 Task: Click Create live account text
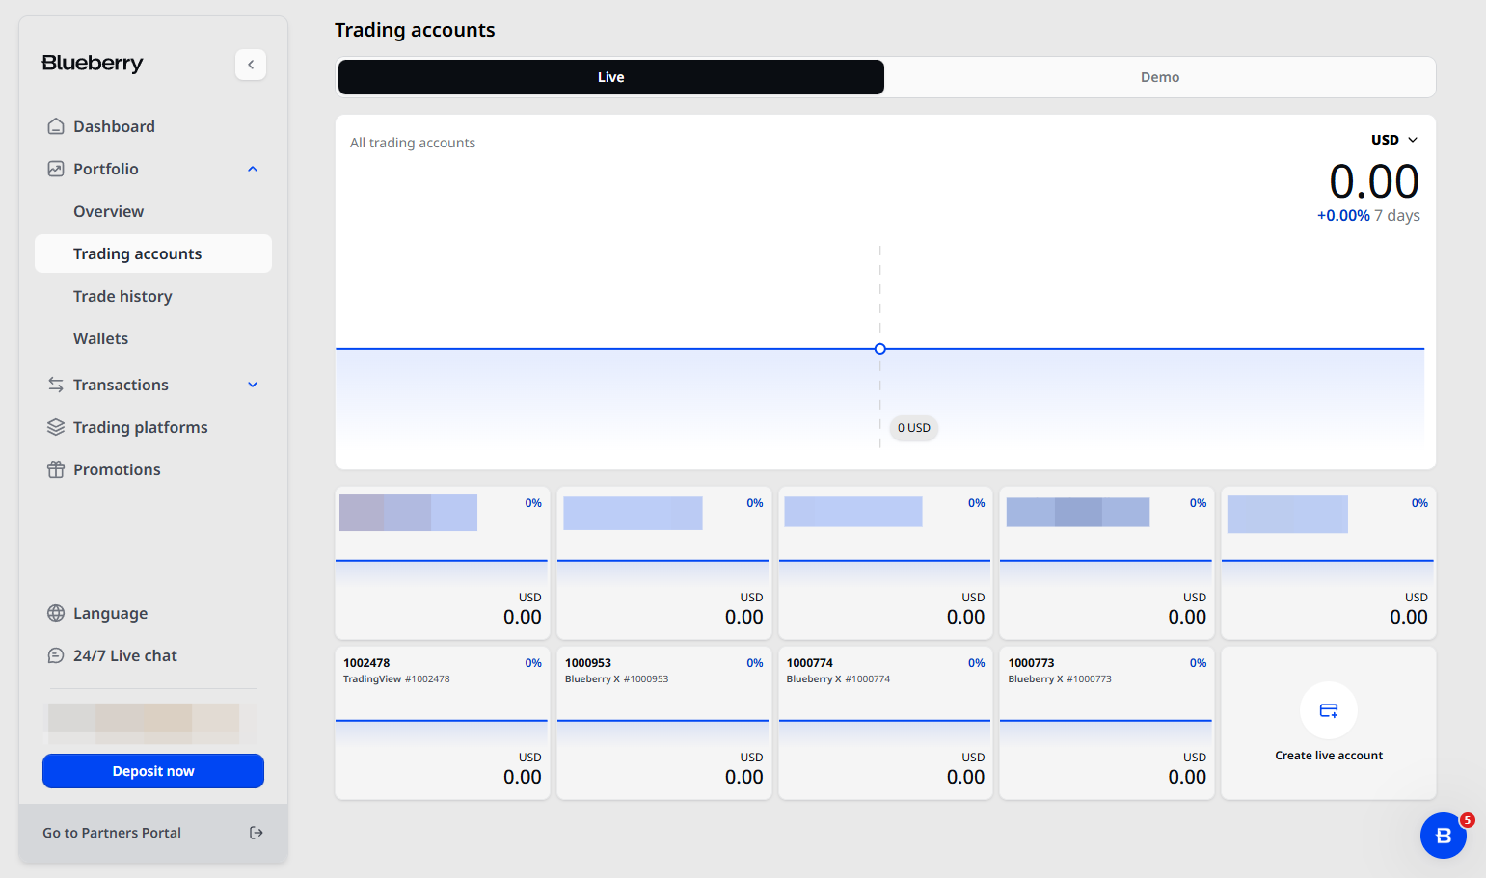(x=1329, y=756)
